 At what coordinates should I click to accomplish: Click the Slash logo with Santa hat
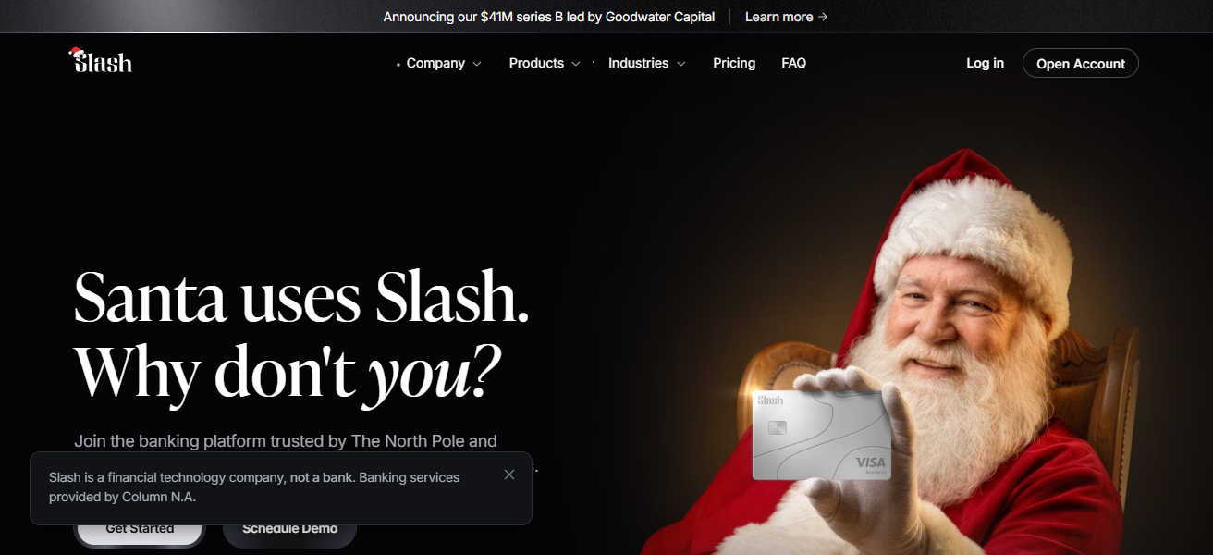[101, 61]
